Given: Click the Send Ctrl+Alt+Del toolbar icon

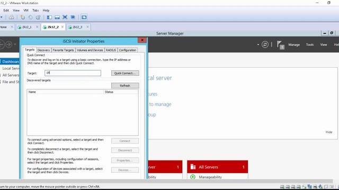Looking at the screenshot, I should click(x=11, y=17).
